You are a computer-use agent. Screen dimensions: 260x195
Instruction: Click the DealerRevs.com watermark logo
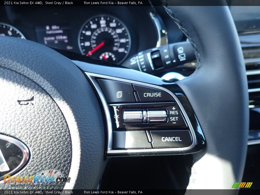[37, 179]
